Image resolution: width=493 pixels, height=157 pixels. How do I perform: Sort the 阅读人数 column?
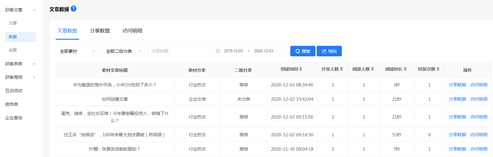click(372, 69)
